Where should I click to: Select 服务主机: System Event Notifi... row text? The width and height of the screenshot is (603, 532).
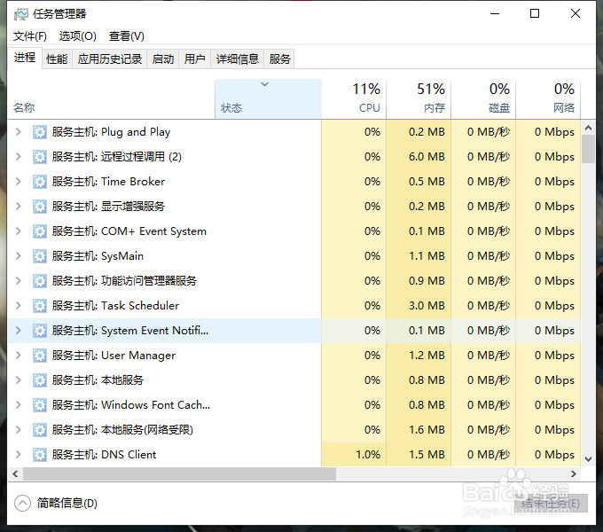[x=130, y=331]
